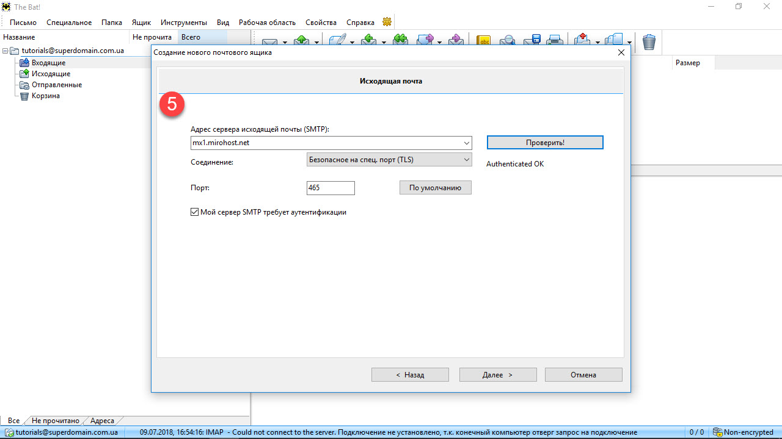Open the dropdown arrow beside Move to folder
Screen dimensions: 782x439
597,42
